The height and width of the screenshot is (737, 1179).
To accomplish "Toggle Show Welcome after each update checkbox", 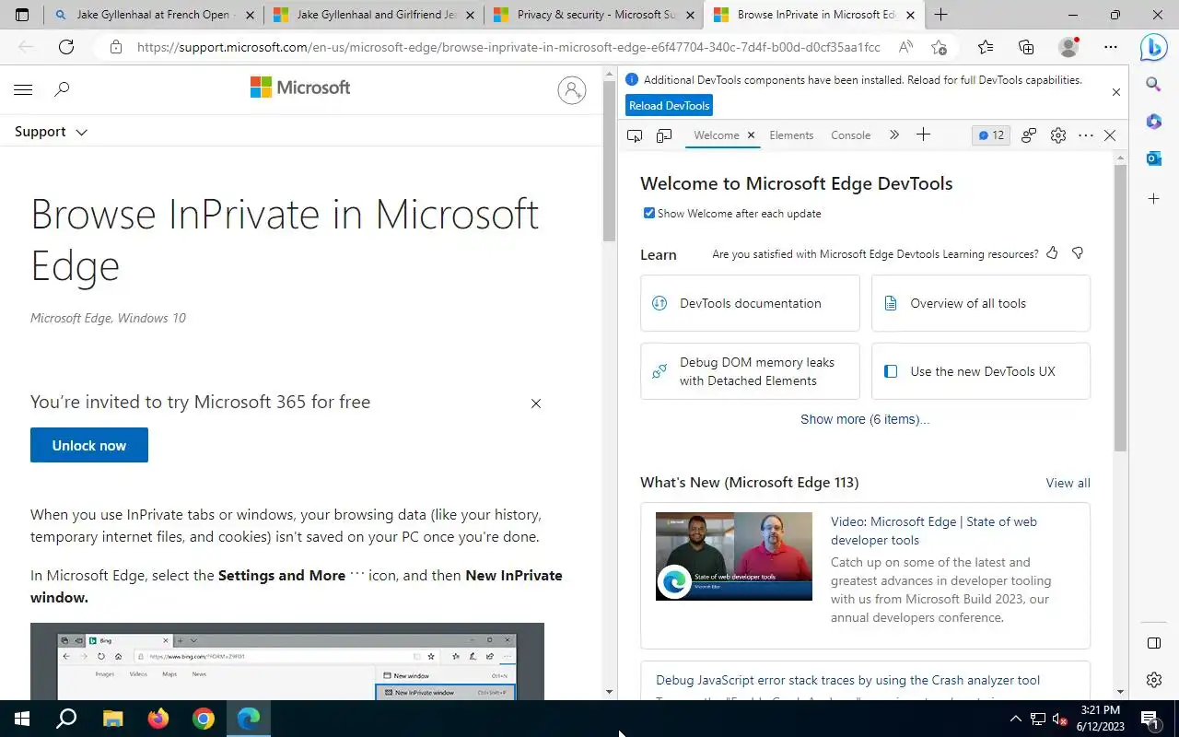I will click(x=649, y=213).
